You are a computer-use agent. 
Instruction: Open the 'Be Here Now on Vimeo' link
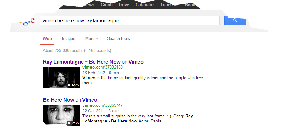(x=70, y=100)
